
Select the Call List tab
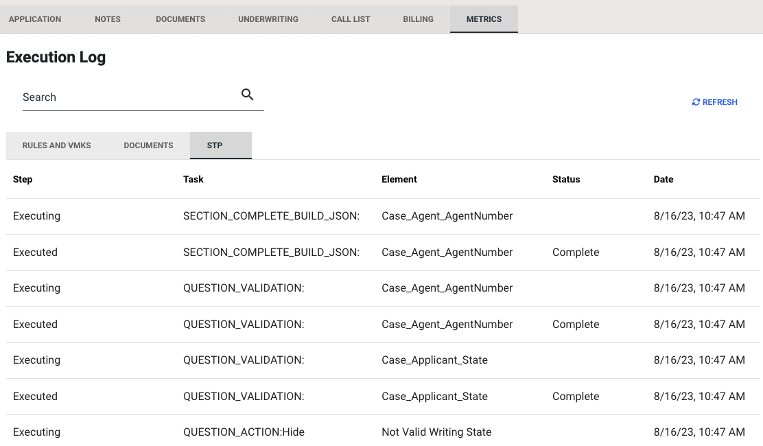click(x=351, y=19)
